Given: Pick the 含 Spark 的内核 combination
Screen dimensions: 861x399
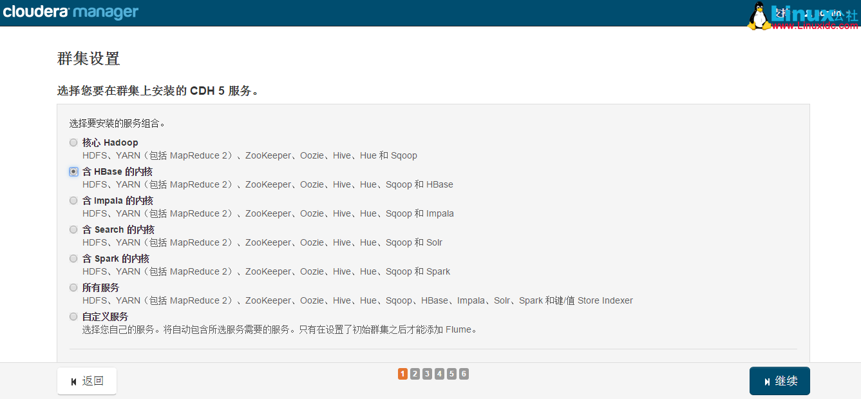Looking at the screenshot, I should coord(73,258).
